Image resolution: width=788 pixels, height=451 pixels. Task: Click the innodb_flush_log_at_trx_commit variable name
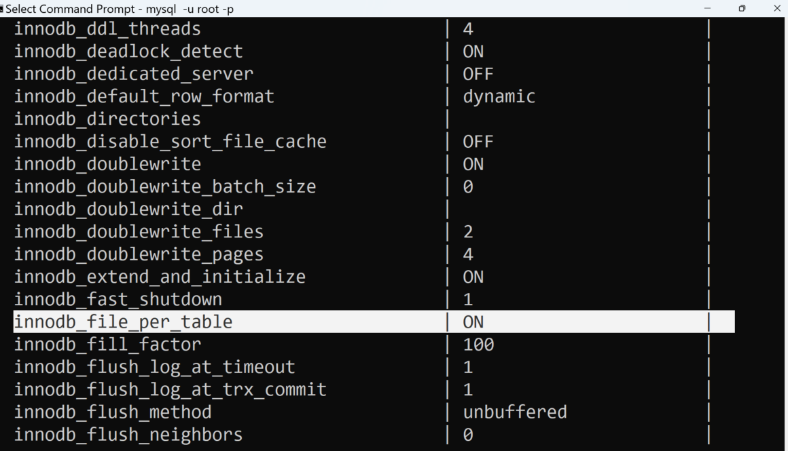click(170, 389)
